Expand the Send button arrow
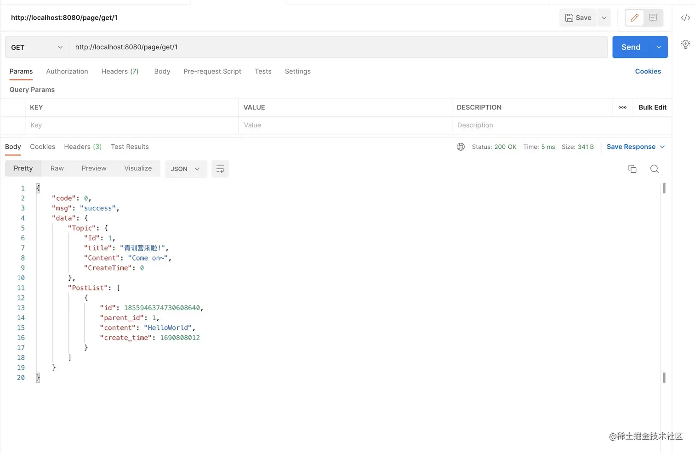Viewport: 695px width, 453px height. point(659,47)
